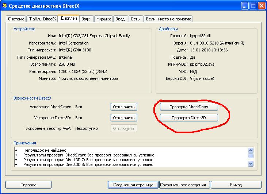Minimize the DirectX diagnostic window
This screenshot has height=194, width=267.
pos(245,6)
